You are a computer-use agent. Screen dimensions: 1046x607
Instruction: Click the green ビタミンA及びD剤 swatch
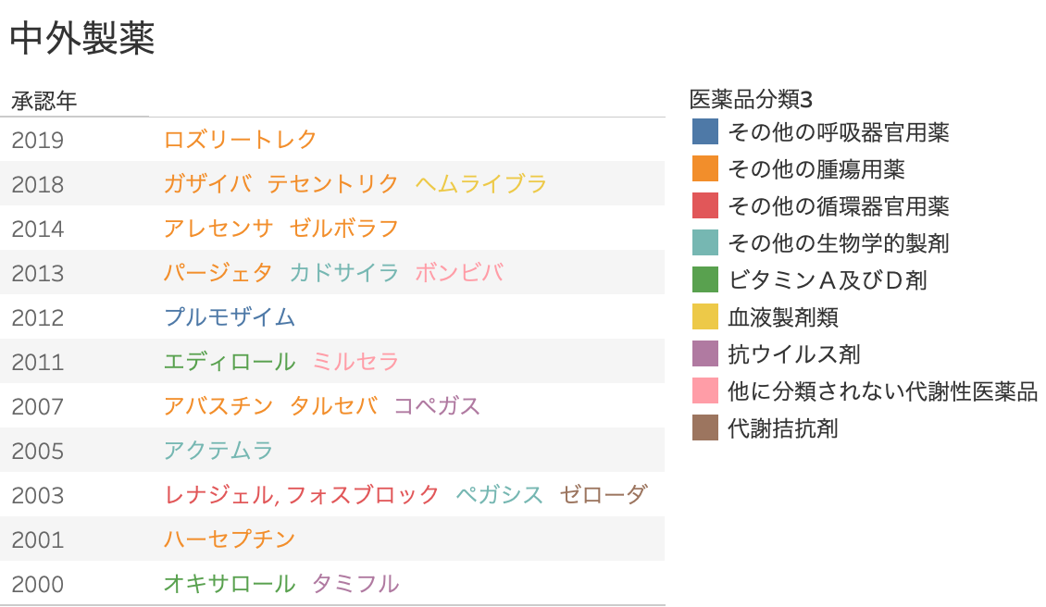pyautogui.click(x=705, y=279)
